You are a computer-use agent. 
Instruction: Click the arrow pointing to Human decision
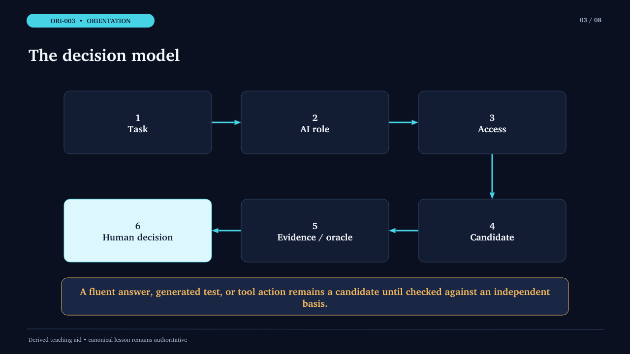(x=226, y=231)
